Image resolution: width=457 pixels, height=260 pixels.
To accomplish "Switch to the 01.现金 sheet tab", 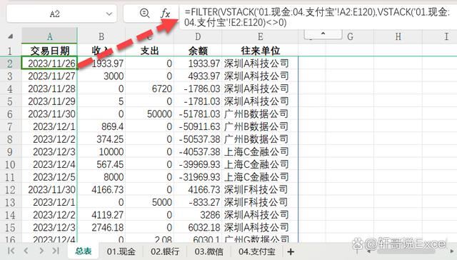I will [121, 251].
